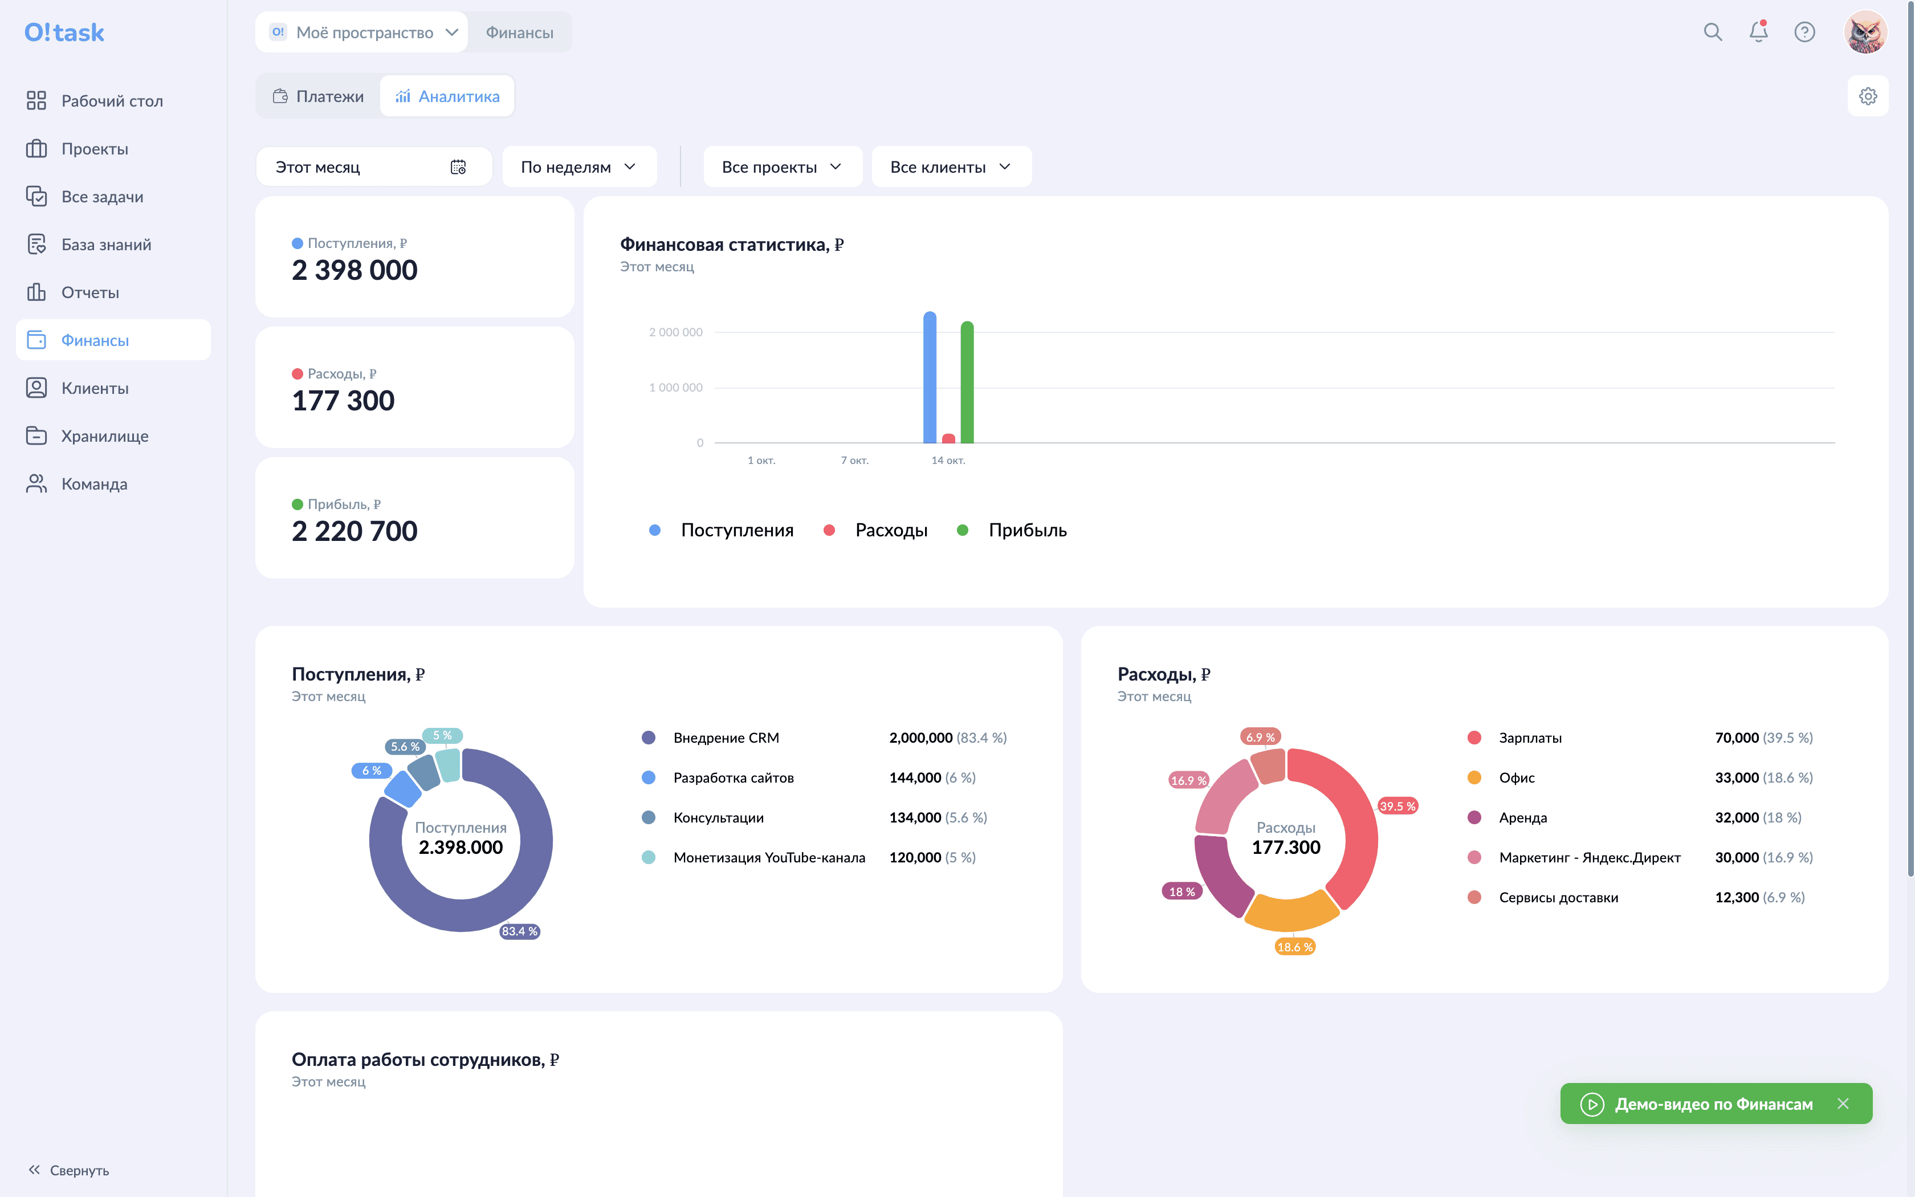Click the 5.6 % segment label
The height and width of the screenshot is (1197, 1915).
click(x=406, y=747)
